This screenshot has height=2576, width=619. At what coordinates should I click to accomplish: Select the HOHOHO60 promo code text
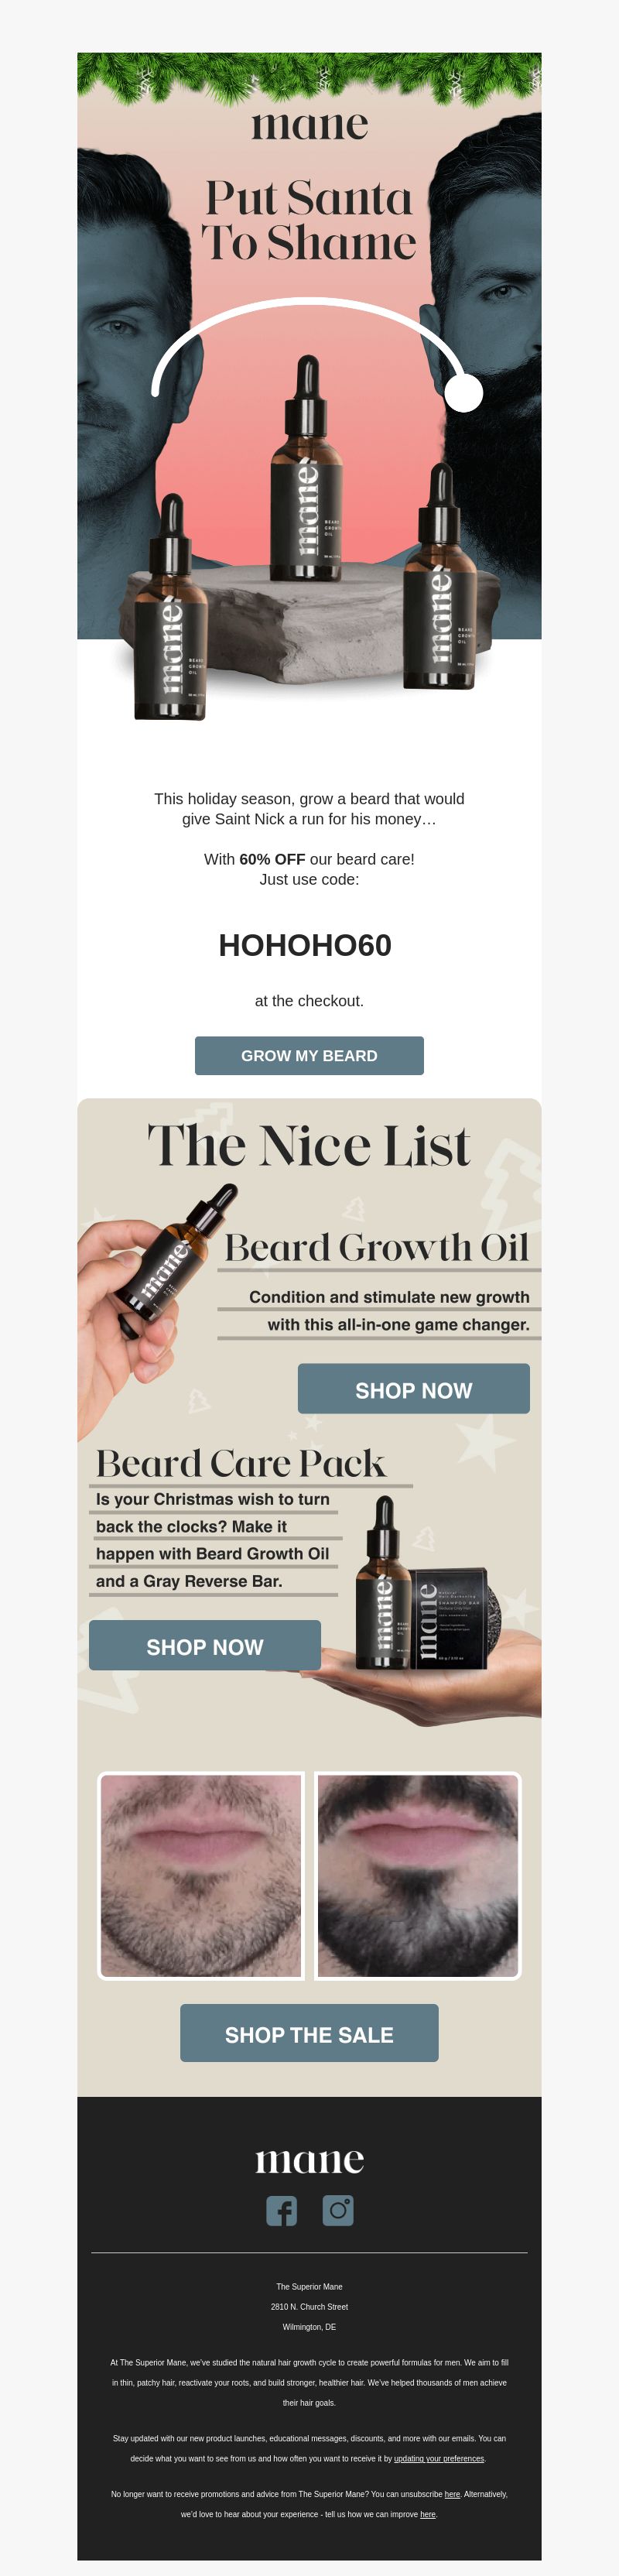(x=305, y=945)
